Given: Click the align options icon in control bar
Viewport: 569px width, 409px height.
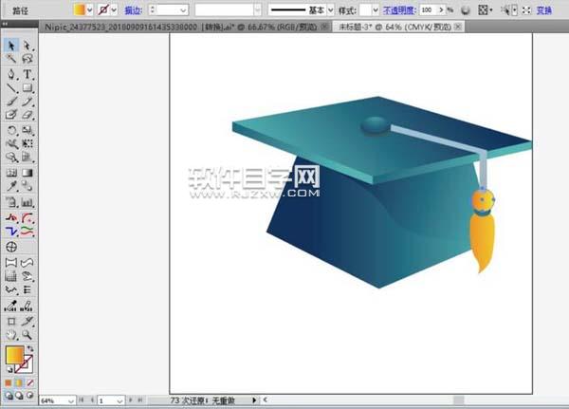Looking at the screenshot, I should tap(484, 10).
